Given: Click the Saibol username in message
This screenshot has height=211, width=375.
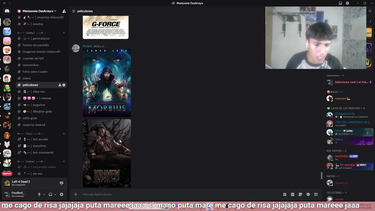Looking at the screenshot, I should (x=87, y=46).
